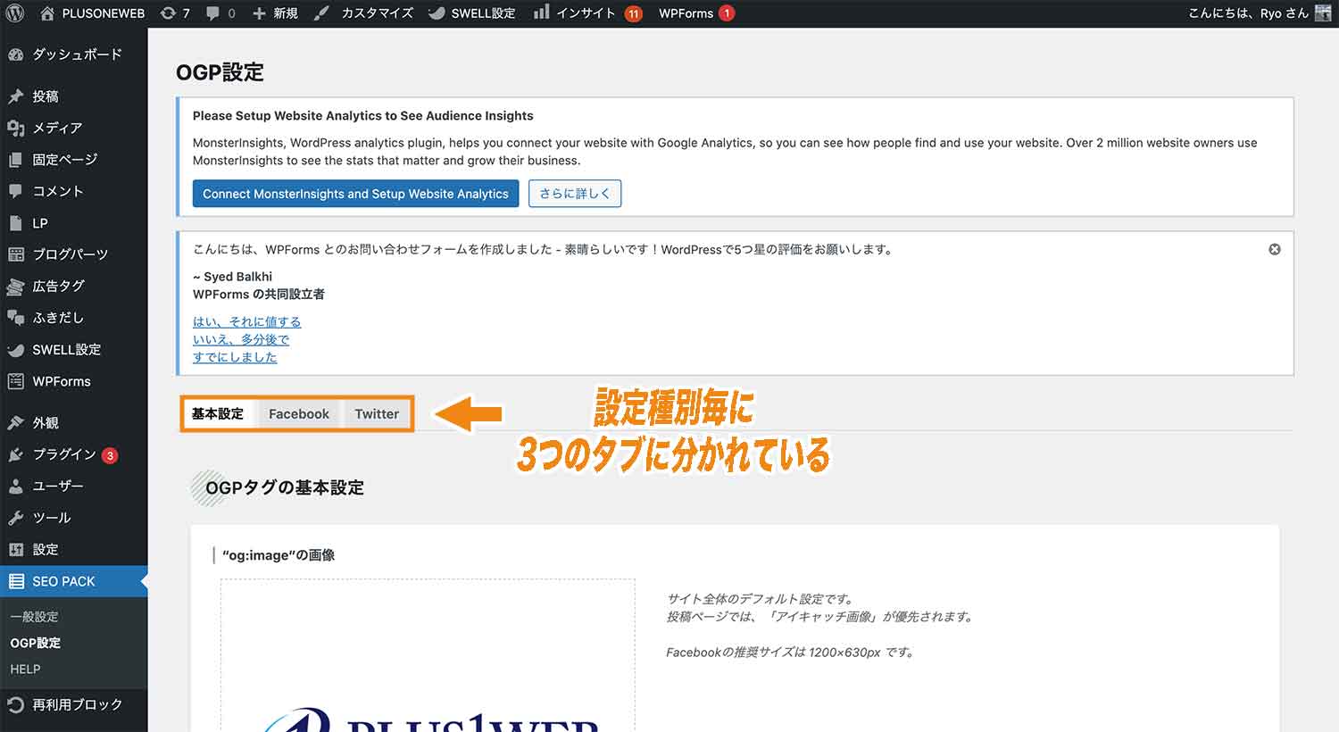This screenshot has height=732, width=1339.
Task: Click Connect MonsterInsights and Setup Website Analytics
Action: pyautogui.click(x=355, y=193)
